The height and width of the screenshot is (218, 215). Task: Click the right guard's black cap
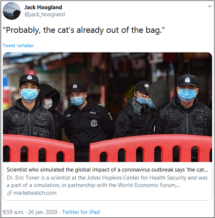188,81
